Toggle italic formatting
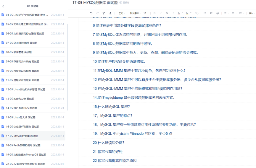The height and width of the screenshot is (168, 256). 161,13
